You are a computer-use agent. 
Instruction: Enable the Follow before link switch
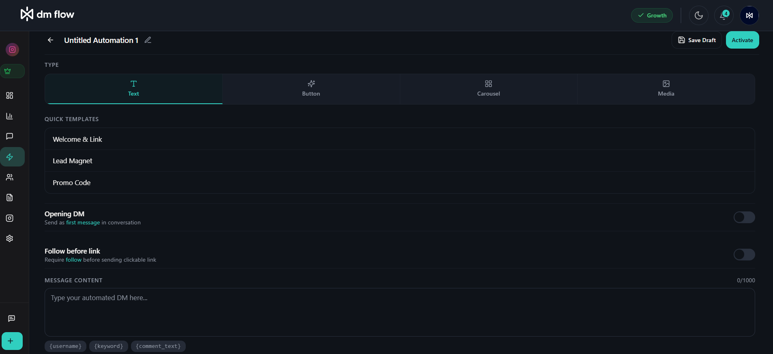[744, 255]
